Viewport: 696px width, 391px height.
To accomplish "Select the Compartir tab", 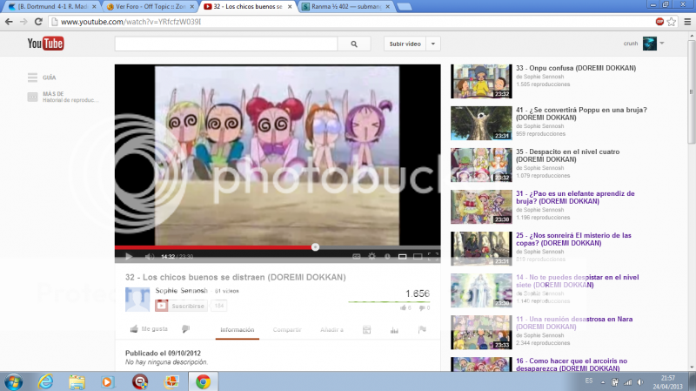I will pyautogui.click(x=287, y=330).
